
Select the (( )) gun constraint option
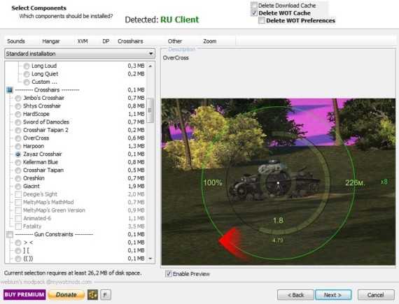(x=18, y=259)
